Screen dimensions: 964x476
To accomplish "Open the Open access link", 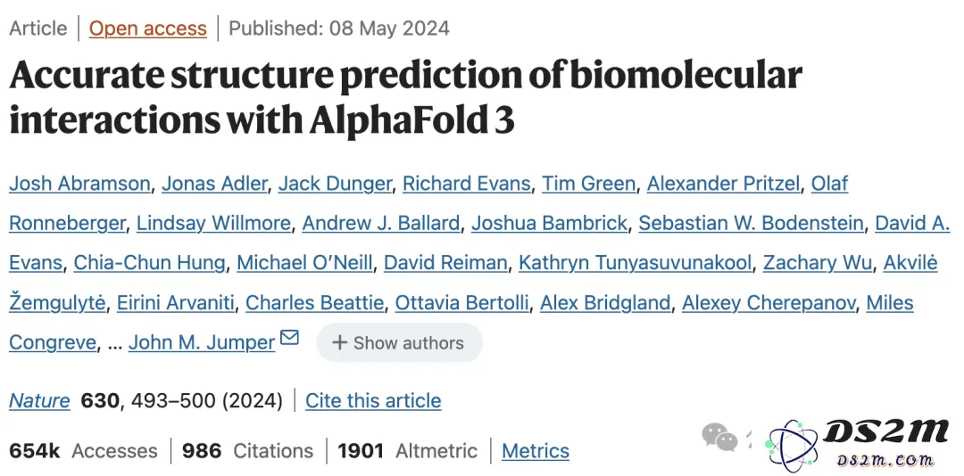I will (147, 29).
